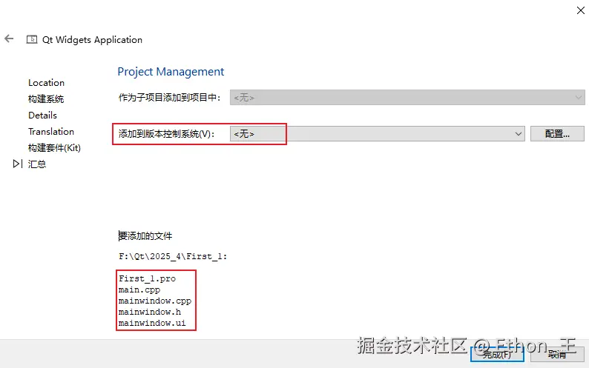The width and height of the screenshot is (589, 368).
Task: Close the wizard with the X icon
Action: click(x=580, y=10)
